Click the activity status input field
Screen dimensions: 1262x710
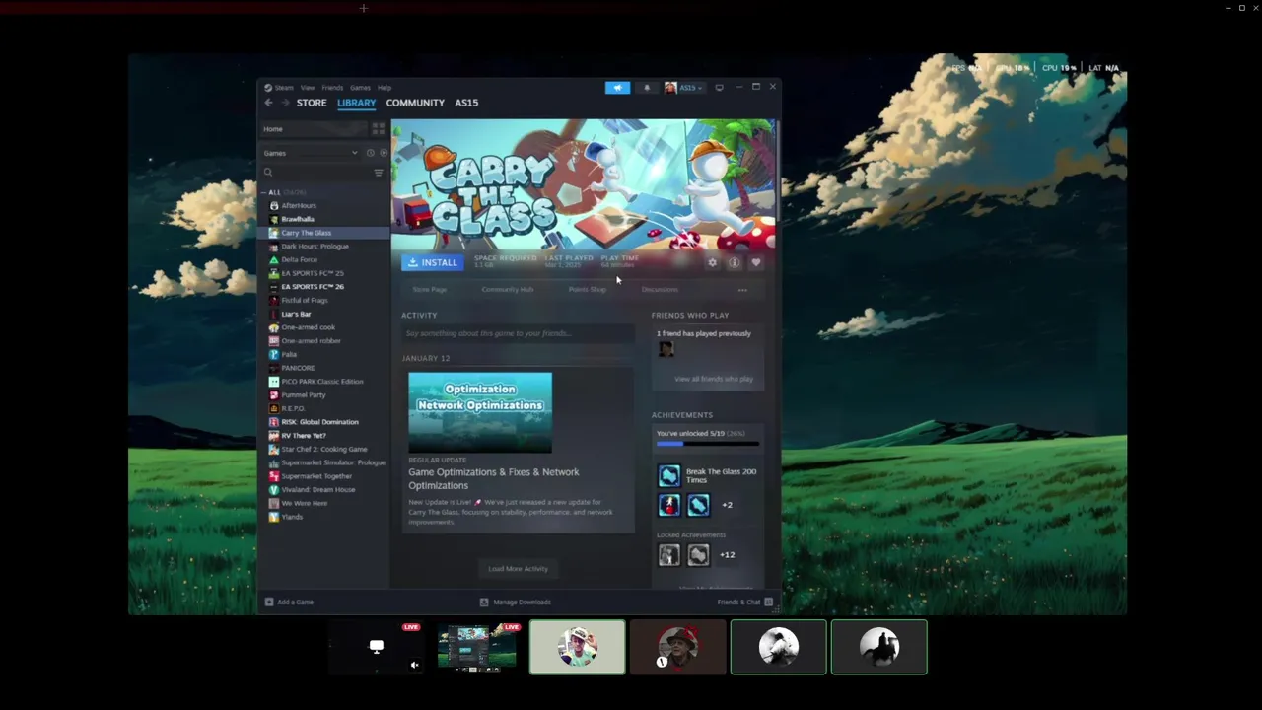(x=519, y=333)
